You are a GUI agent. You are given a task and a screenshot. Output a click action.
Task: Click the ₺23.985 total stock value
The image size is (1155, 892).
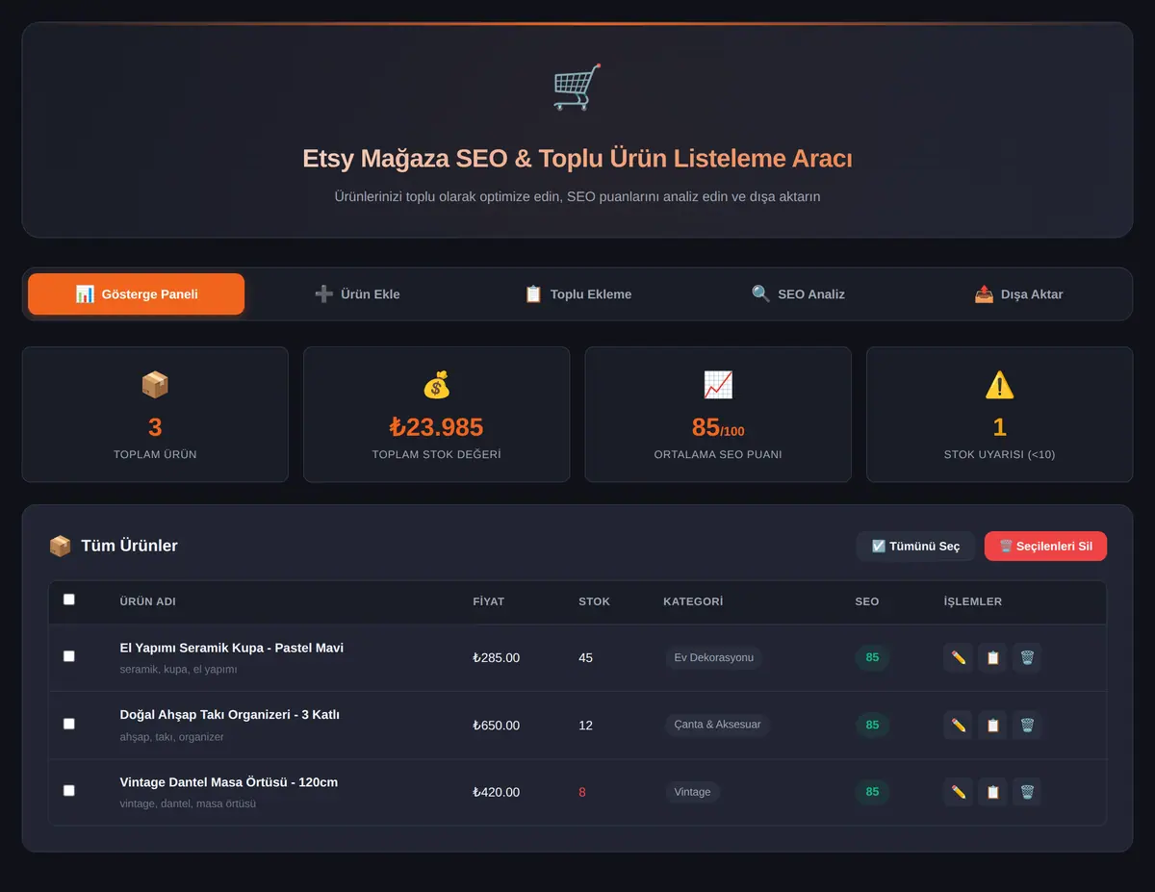[x=436, y=426]
